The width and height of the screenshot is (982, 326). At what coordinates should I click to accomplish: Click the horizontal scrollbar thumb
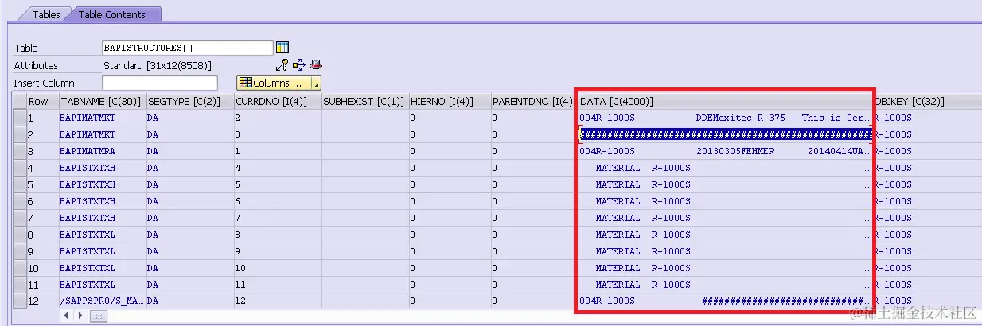tap(98, 316)
